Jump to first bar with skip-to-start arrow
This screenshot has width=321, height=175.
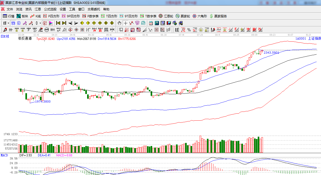tap(58, 23)
